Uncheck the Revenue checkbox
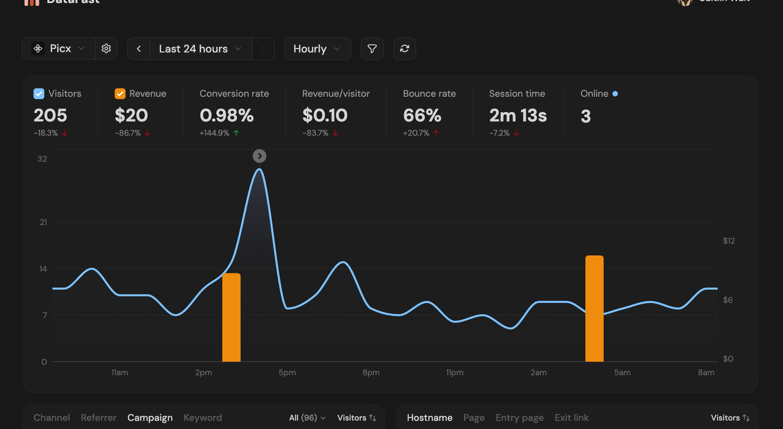783x429 pixels. tap(120, 94)
